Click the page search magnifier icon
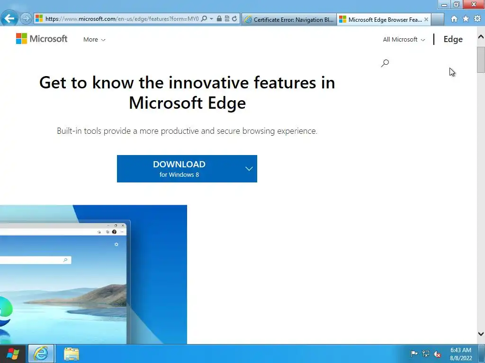The image size is (485, 363). click(385, 63)
